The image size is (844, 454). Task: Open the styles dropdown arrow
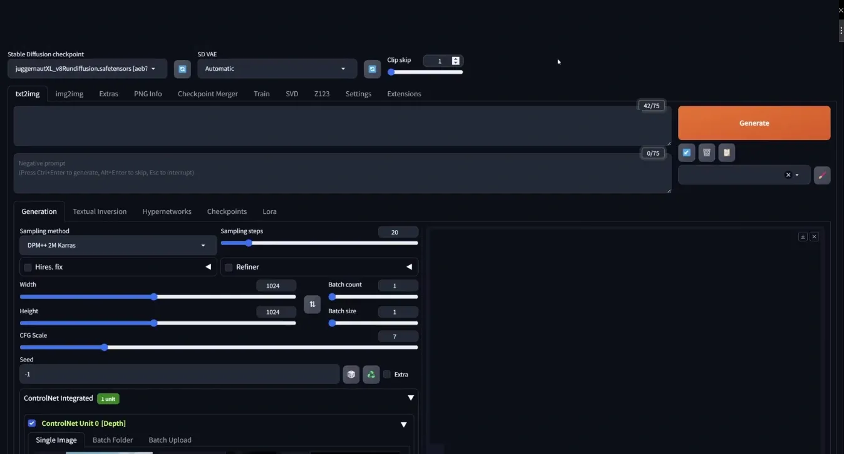(x=797, y=175)
